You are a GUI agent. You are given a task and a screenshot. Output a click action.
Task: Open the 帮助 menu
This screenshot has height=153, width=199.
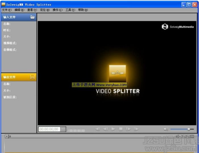(x=83, y=10)
